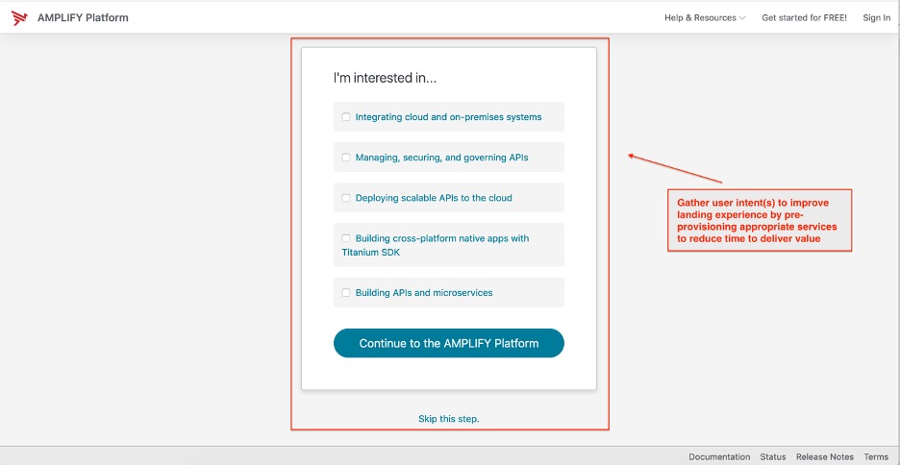The height and width of the screenshot is (465, 900).
Task: Open the AMPLIFY Platform home title
Action: pyautogui.click(x=83, y=18)
